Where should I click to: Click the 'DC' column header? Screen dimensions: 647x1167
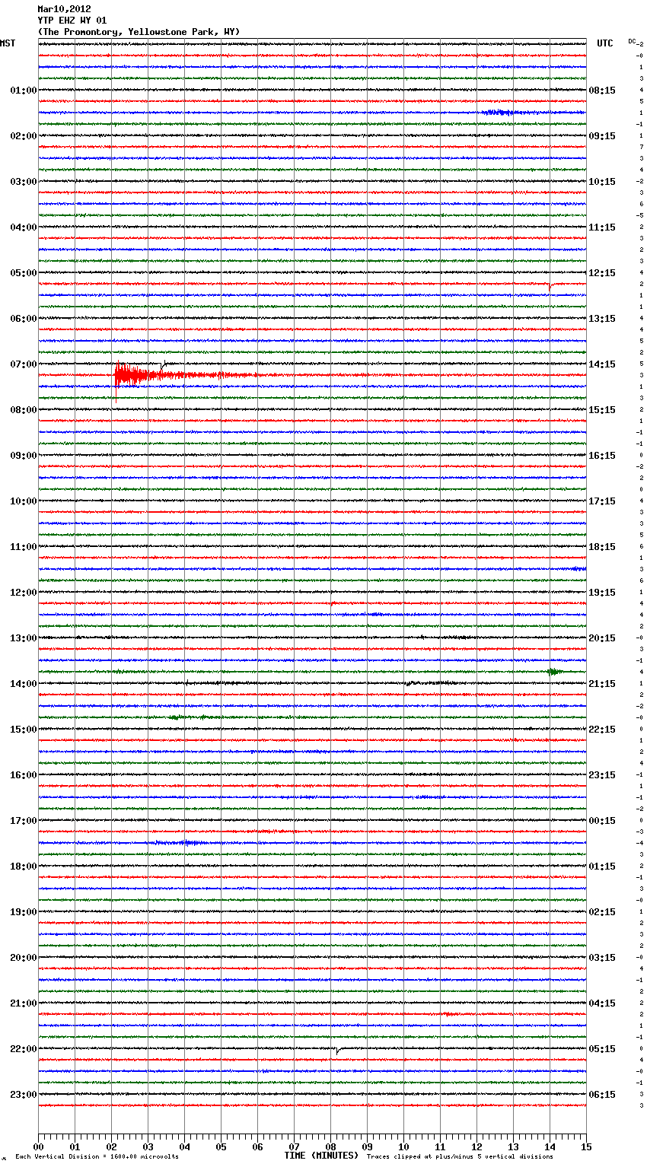[632, 41]
